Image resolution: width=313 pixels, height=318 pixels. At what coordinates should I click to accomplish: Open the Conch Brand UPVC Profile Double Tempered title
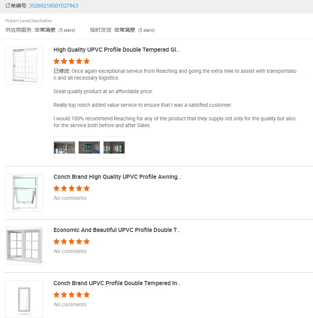click(117, 283)
